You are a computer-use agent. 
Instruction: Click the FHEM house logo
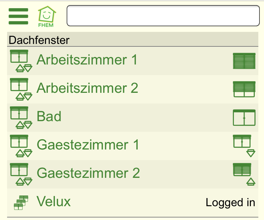point(47,17)
